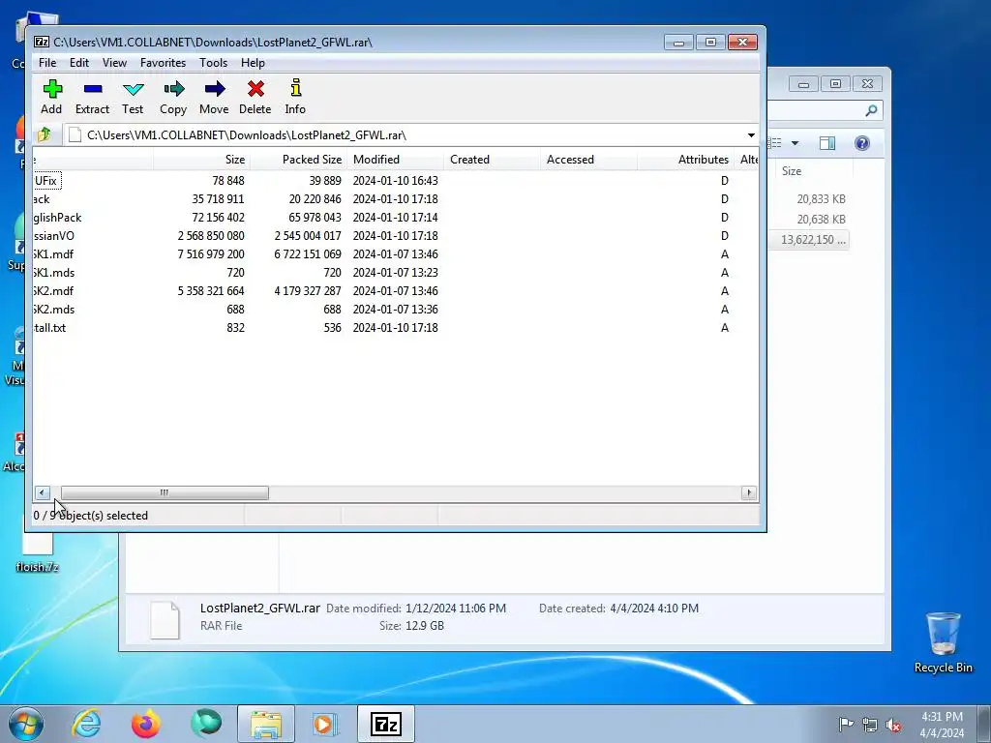Click the network tray icon
The height and width of the screenshot is (743, 991).
pyautogui.click(x=870, y=725)
